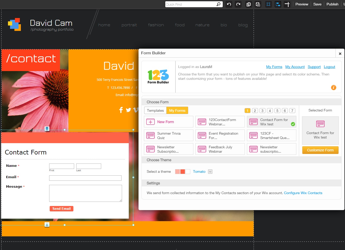Screen dimensions: 345x250
Task: Go to forms page 1
Action: 247,111
